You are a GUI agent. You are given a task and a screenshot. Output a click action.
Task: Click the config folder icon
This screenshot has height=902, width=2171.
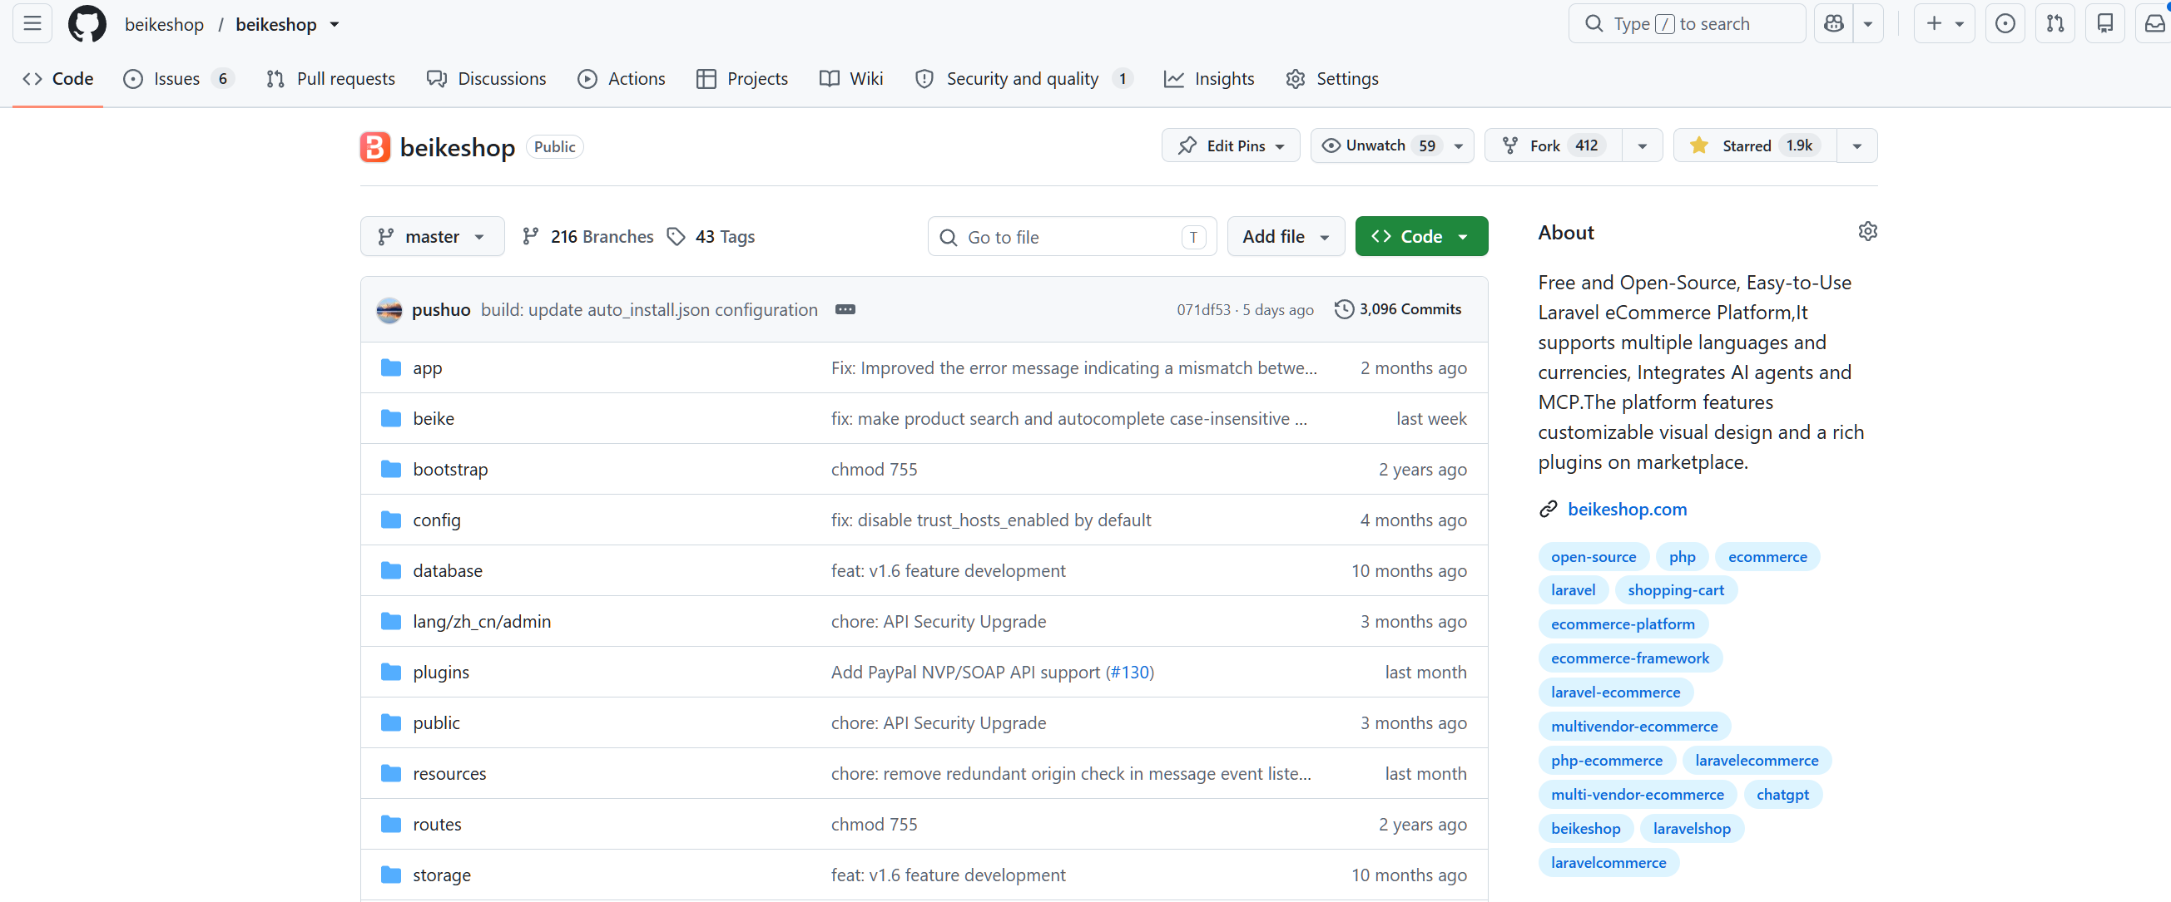(x=390, y=520)
